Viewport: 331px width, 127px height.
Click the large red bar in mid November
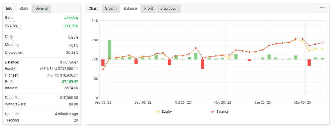[203, 64]
